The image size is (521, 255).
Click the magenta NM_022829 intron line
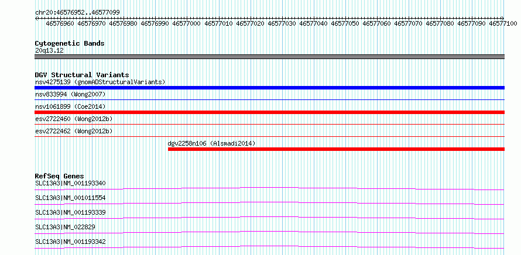coord(269,232)
